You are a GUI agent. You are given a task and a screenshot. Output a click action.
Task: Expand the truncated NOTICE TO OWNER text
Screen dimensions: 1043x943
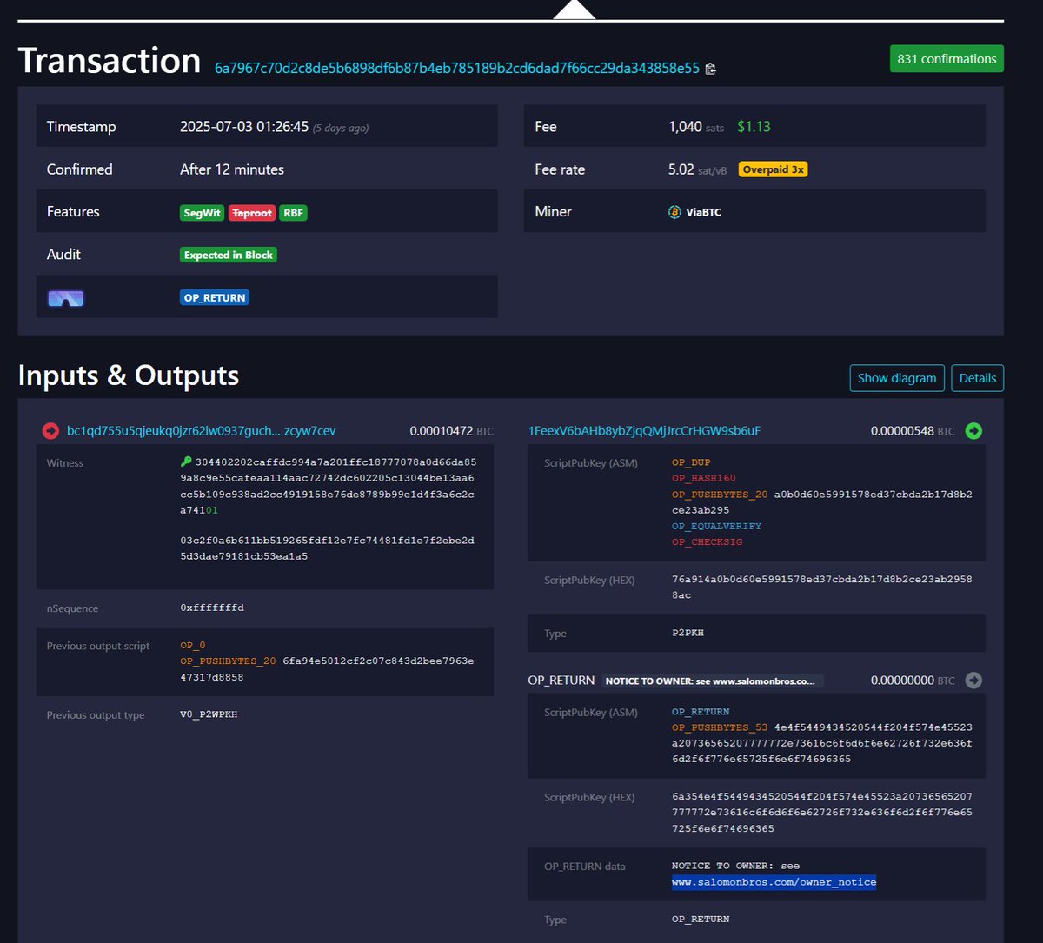710,681
